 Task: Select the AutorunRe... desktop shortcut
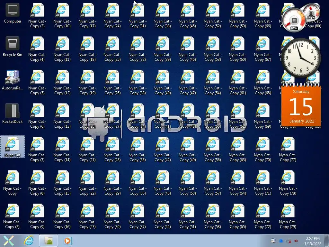coord(13,80)
